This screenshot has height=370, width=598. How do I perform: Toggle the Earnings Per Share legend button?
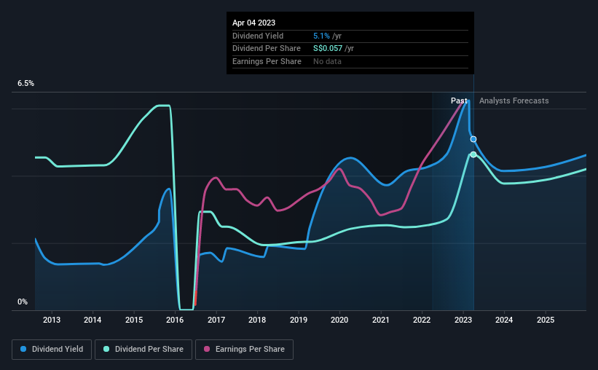coord(244,350)
